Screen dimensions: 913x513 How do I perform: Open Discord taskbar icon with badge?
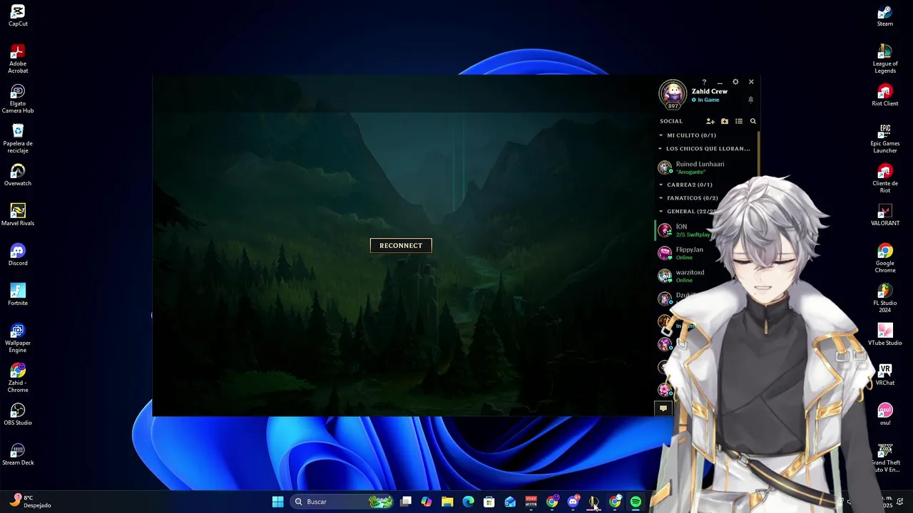click(x=573, y=502)
